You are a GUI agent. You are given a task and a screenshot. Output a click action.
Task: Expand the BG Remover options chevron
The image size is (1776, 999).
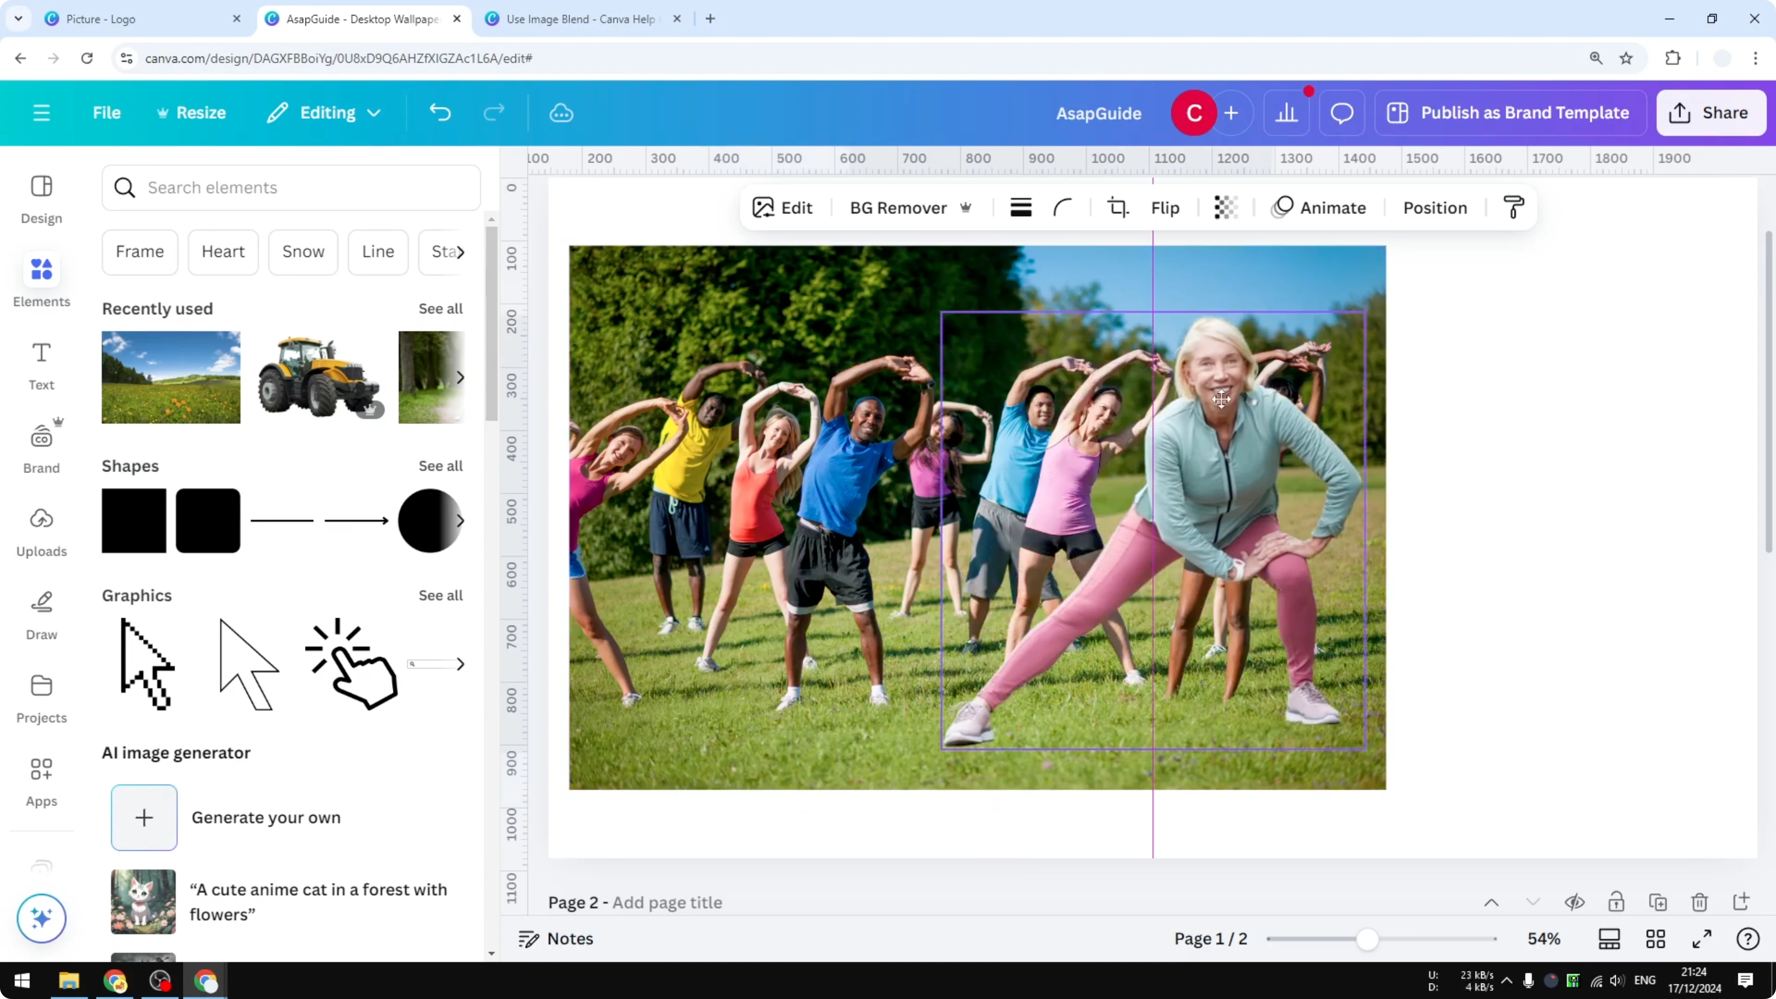click(966, 208)
